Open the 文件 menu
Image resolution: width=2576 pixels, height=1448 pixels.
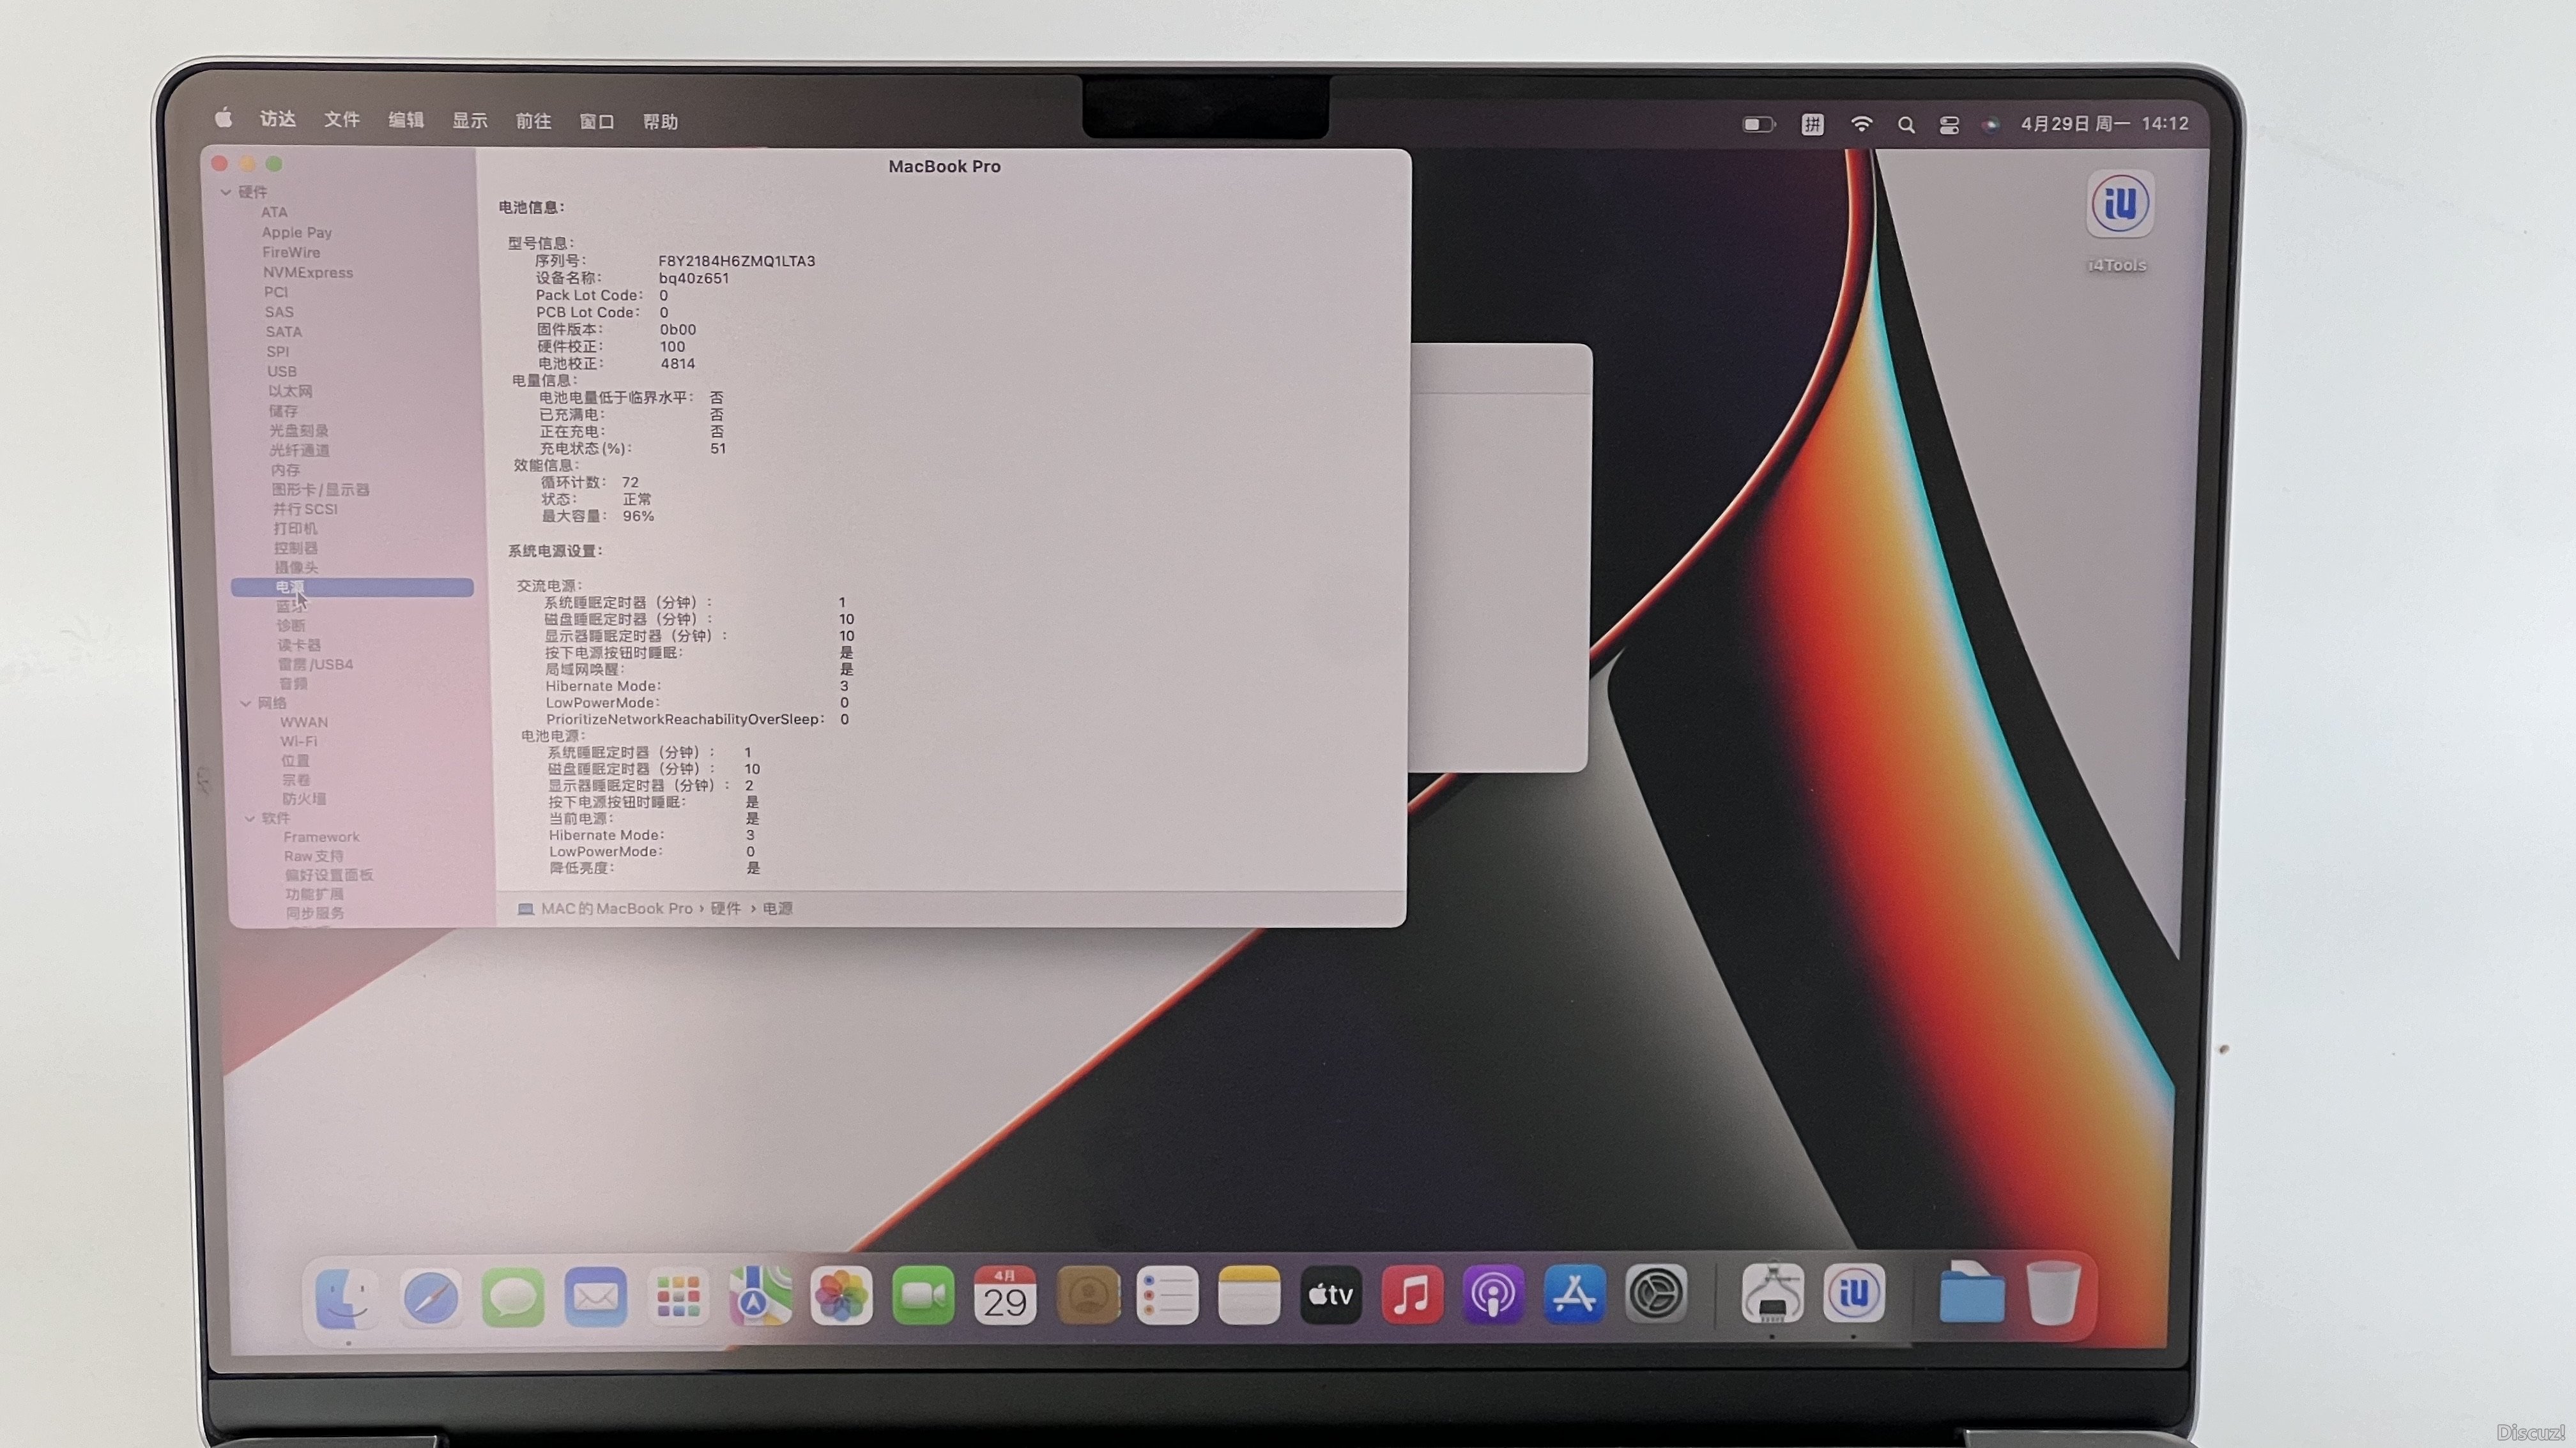pos(341,120)
